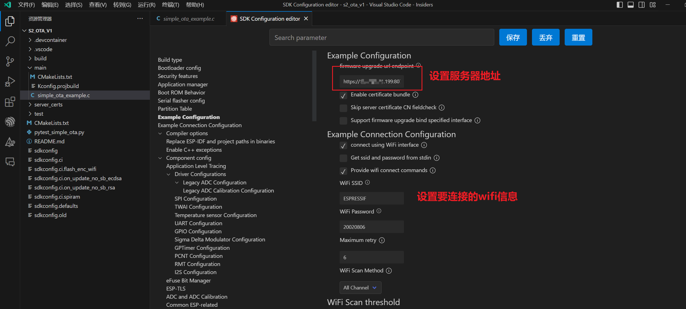Click the 保存 save button

pyautogui.click(x=513, y=37)
